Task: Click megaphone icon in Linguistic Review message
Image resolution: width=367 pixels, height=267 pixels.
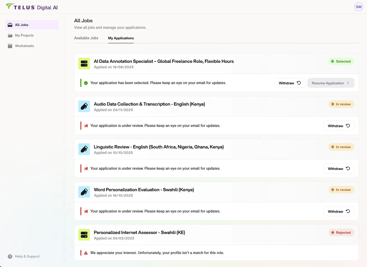Action: tap(86, 168)
